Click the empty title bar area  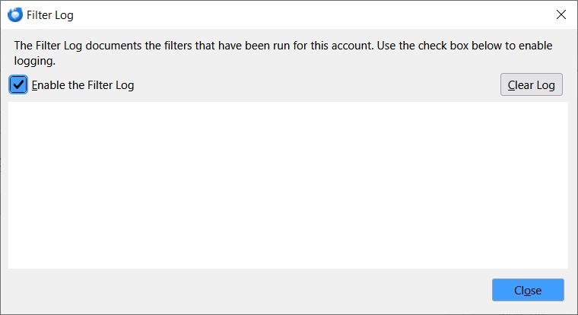coord(304,14)
